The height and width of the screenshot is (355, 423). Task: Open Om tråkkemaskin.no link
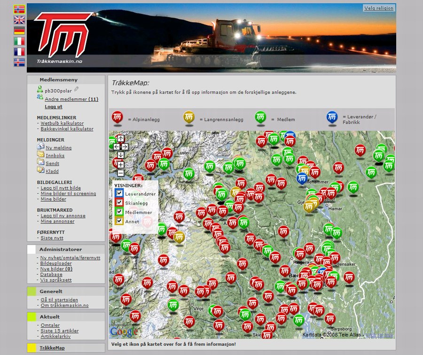coord(64,306)
